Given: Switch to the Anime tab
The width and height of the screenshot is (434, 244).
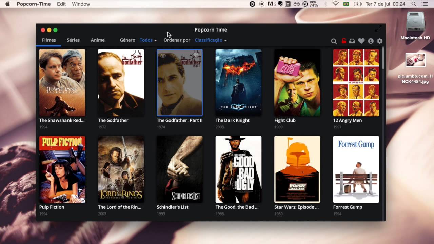Looking at the screenshot, I should (98, 40).
